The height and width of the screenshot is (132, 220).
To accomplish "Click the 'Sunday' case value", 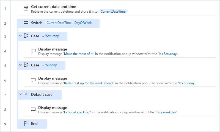I will click(51, 65).
